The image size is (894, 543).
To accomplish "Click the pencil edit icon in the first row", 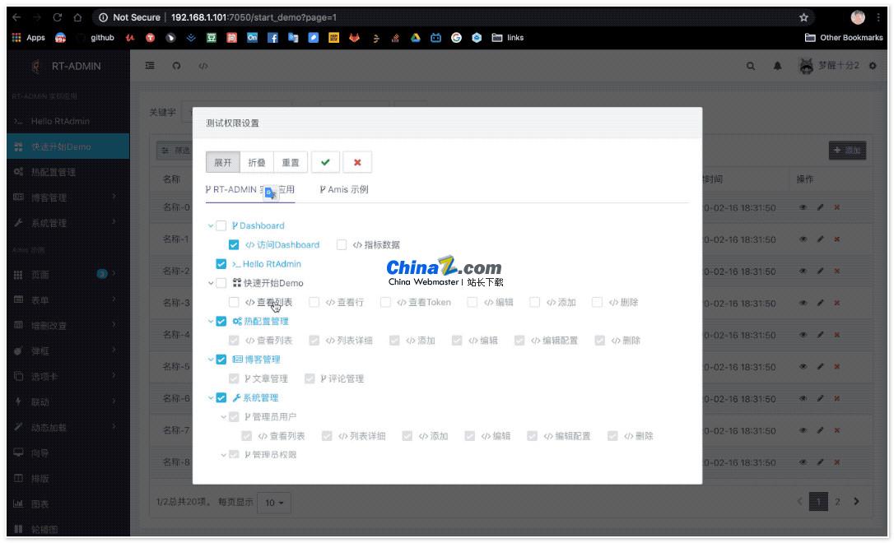I will tap(820, 208).
